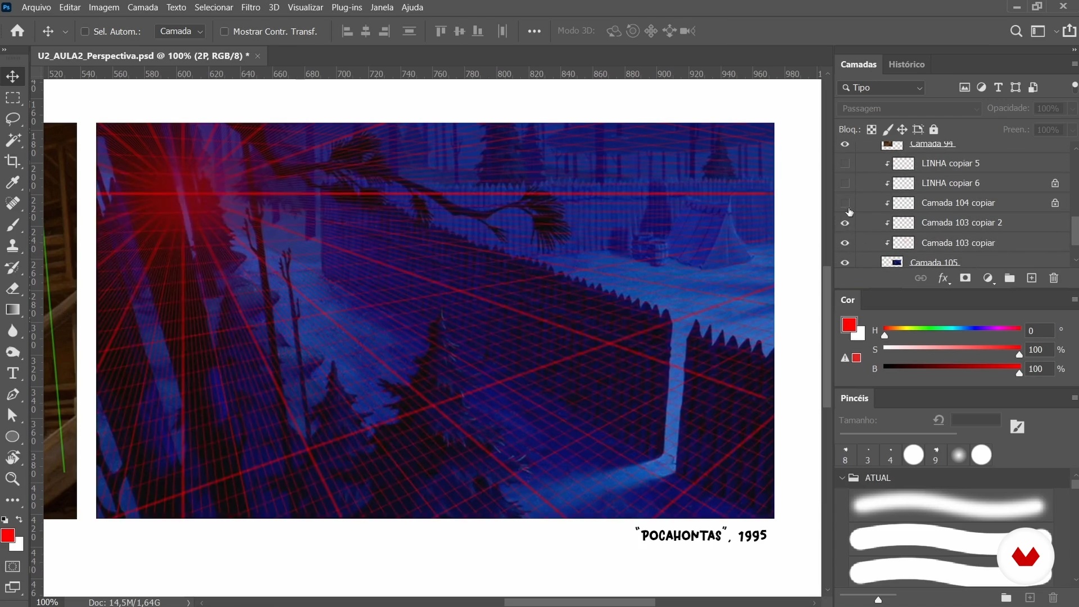
Task: Open the Passagem blend mode dropdown
Action: 908,108
